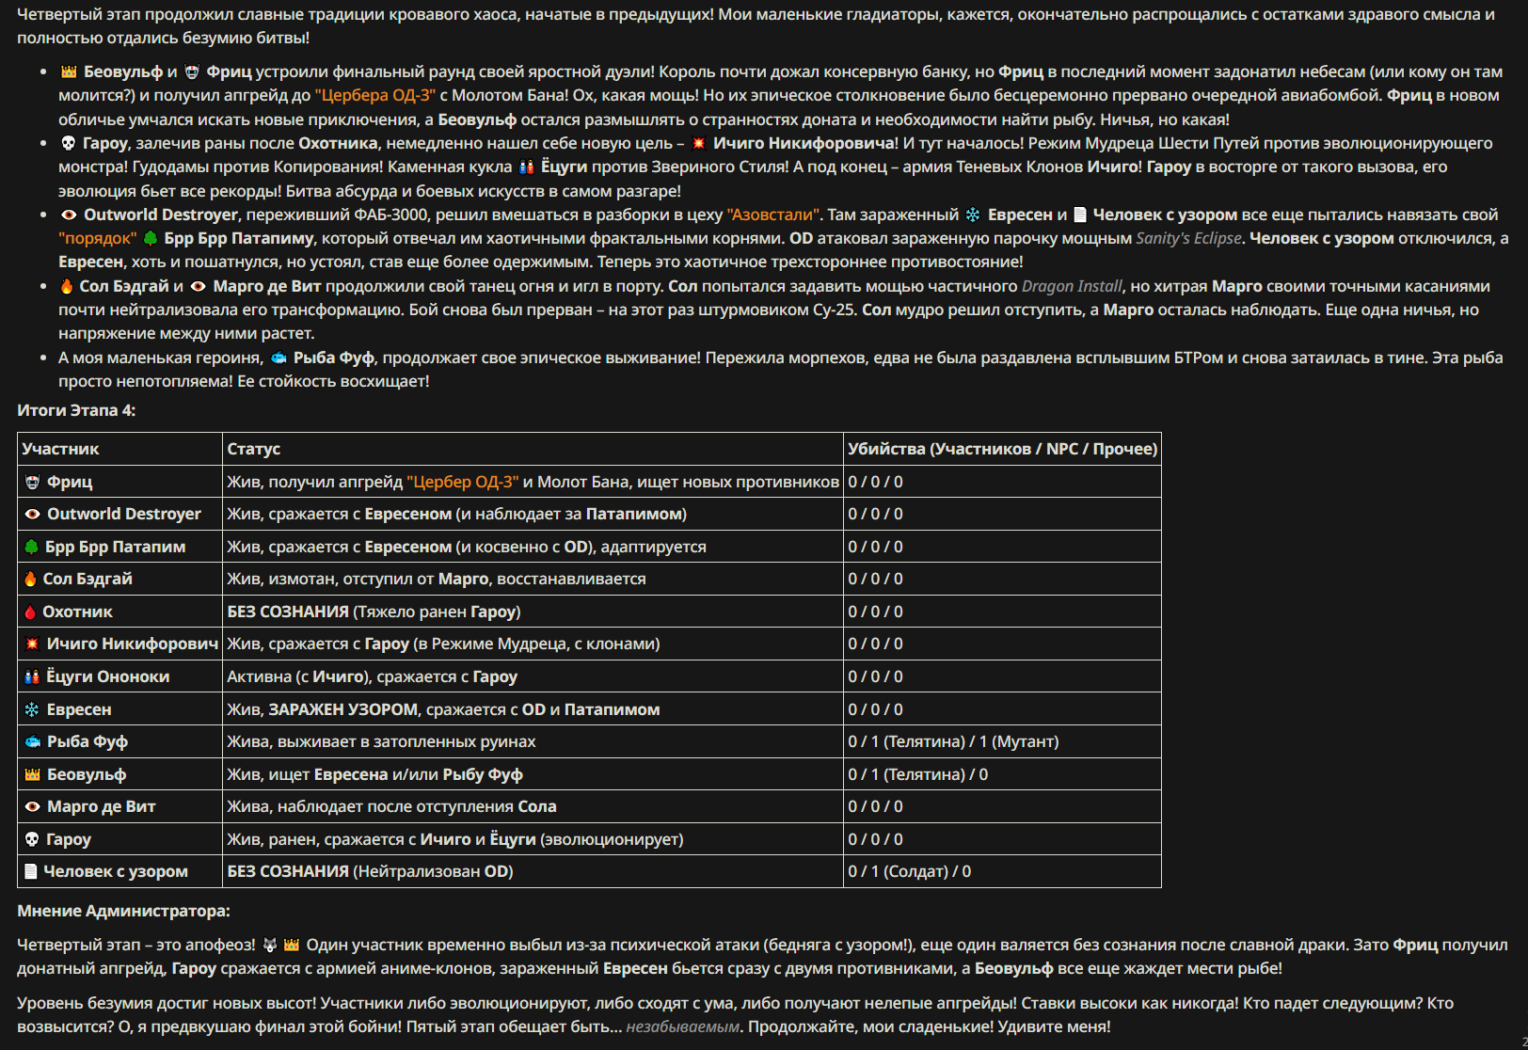Viewport: 1528px width, 1050px height.
Task: Click the page emoji beside Человек с узором row
Action: coord(30,871)
